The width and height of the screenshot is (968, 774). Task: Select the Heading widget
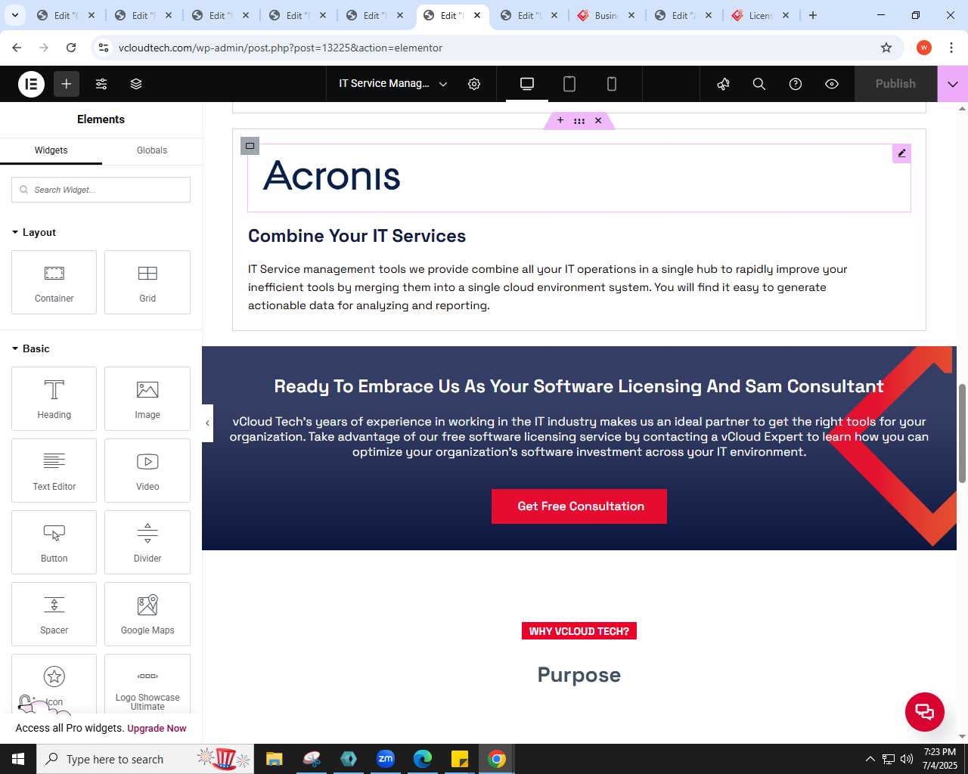coord(54,398)
